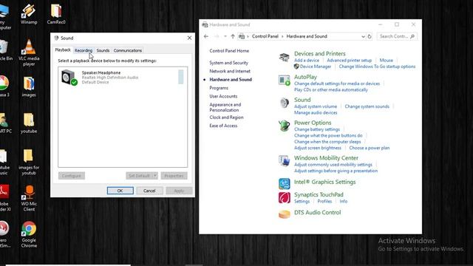Click the Configure button

(72, 176)
